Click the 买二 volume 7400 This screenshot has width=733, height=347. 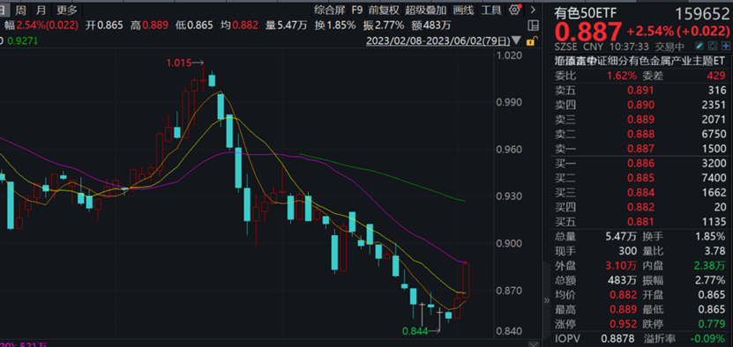714,178
